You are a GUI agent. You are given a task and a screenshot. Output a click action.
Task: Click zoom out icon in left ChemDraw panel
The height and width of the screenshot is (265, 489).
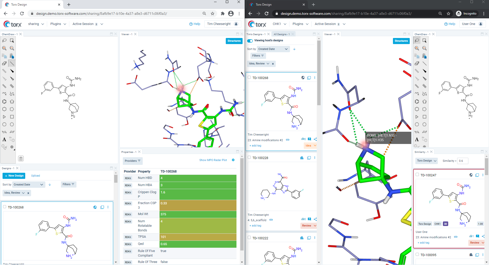(x=12, y=48)
